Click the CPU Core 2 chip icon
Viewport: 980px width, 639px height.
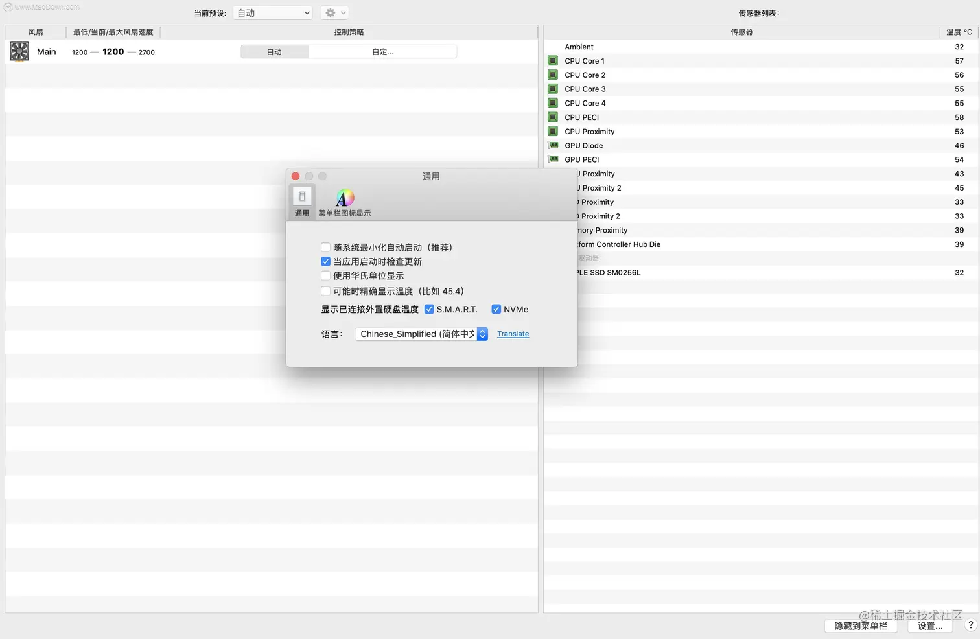pos(553,75)
